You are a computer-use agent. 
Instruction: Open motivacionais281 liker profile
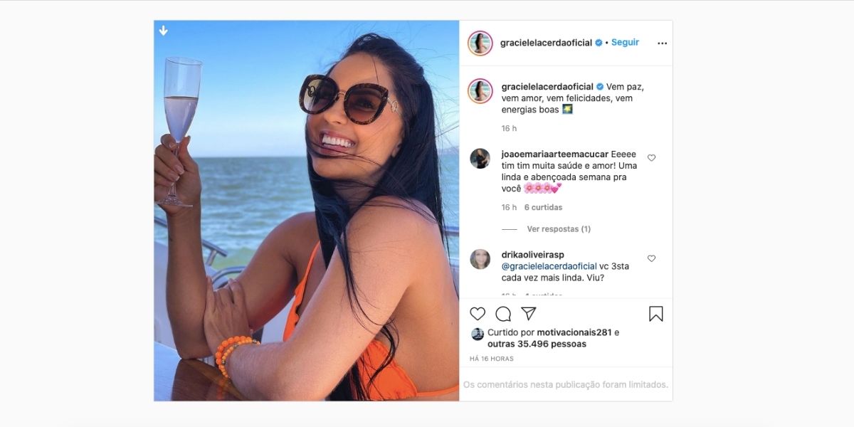coord(574,332)
